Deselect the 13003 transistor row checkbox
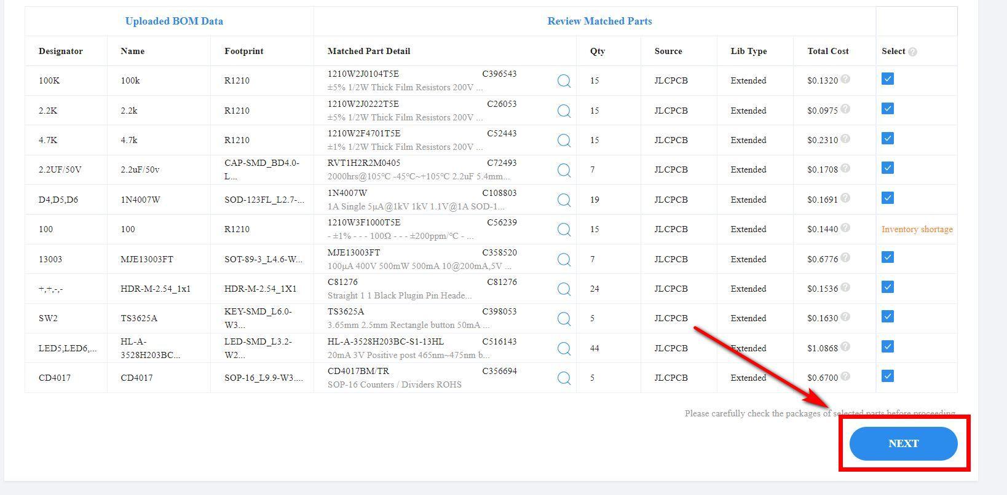Screen dimensions: 1007x495 pyautogui.click(x=887, y=257)
